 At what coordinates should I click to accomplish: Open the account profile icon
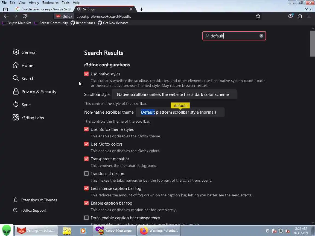coord(290,16)
